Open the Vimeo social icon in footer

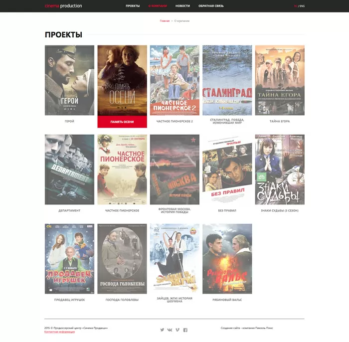coord(177,330)
